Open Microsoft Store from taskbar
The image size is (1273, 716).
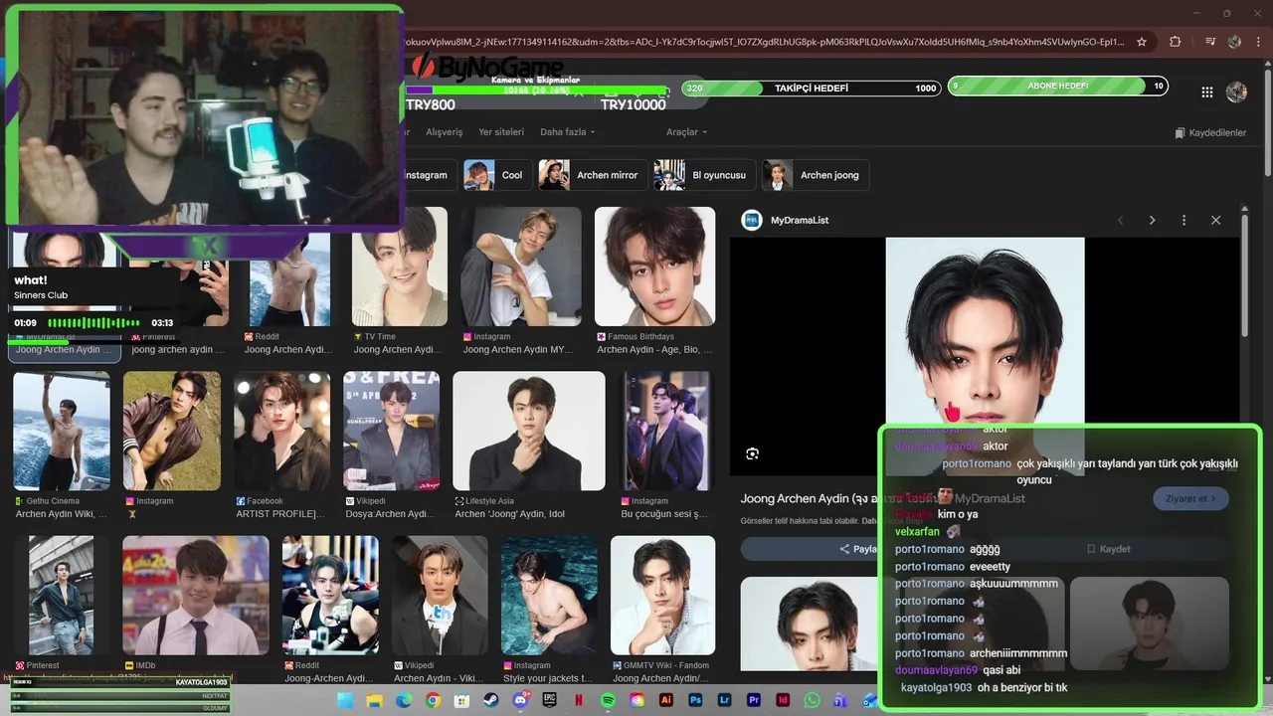462,700
